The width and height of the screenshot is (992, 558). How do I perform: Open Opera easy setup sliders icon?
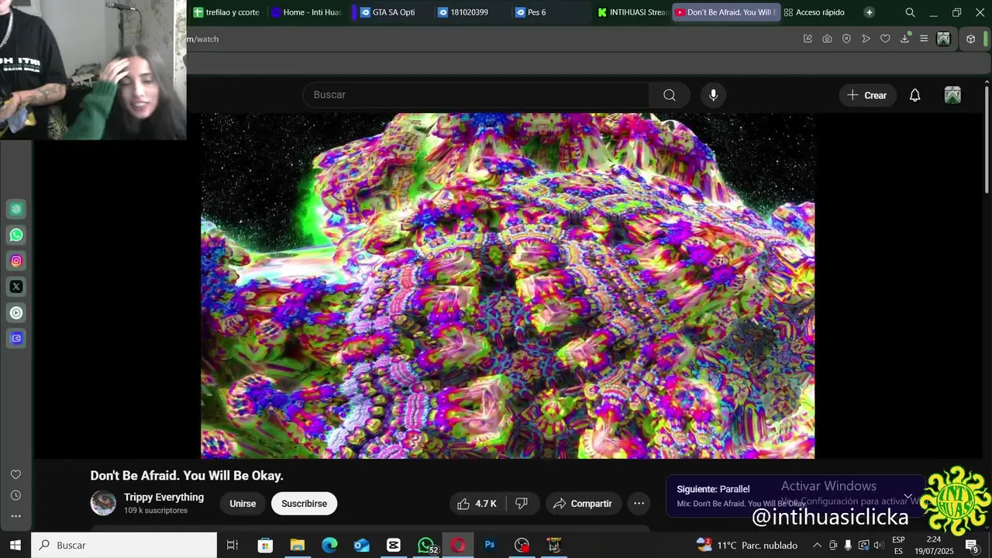[x=924, y=39]
